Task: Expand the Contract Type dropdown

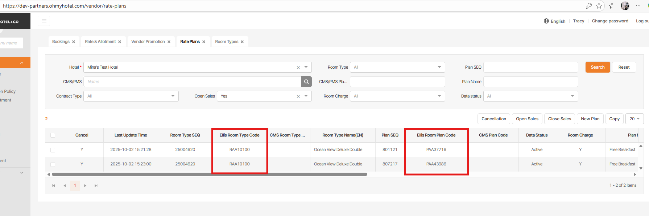Action: [x=131, y=96]
